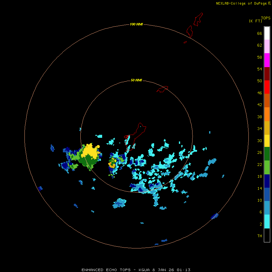
Task: Click the 6 legend value
Action: point(261,212)
